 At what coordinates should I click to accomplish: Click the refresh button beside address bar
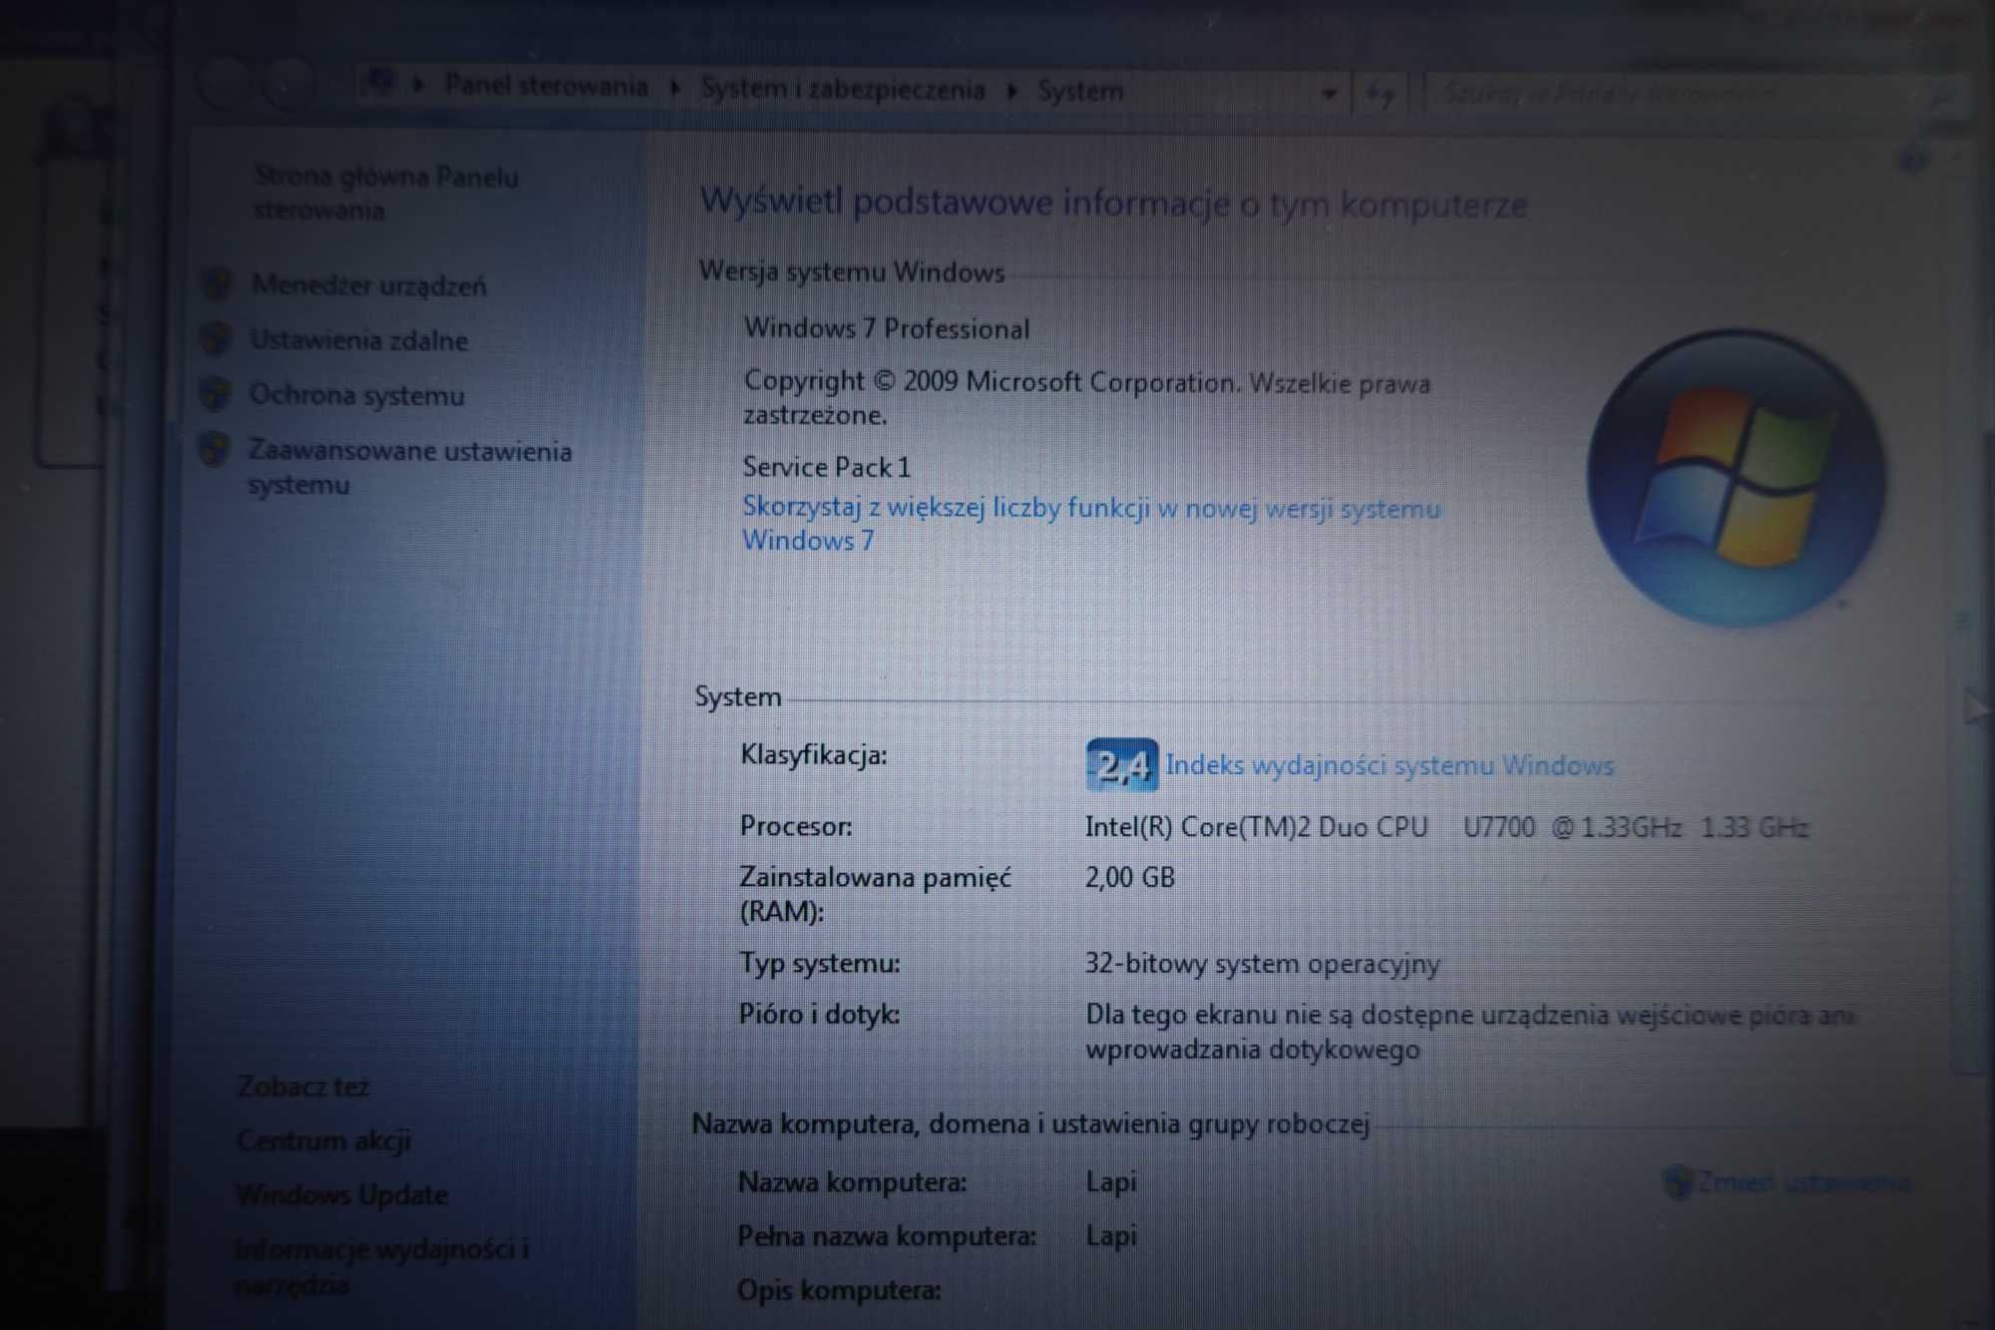pyautogui.click(x=1381, y=95)
